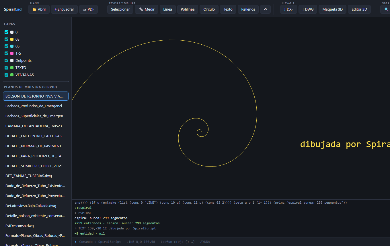Open Detalle_bolson_existente_conserva plan

coord(36,216)
